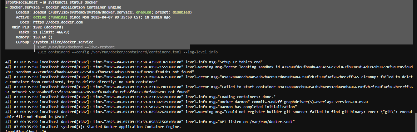
Task: Click the green status dot beside docker.service
Action: point(7,7)
